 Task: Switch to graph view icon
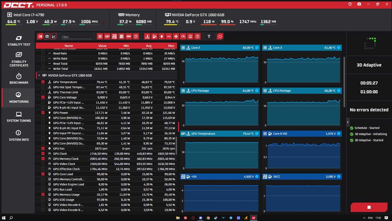click(54, 36)
